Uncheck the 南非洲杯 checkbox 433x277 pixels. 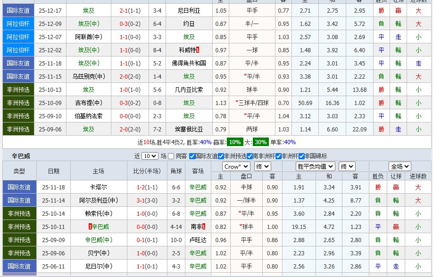coord(249,155)
